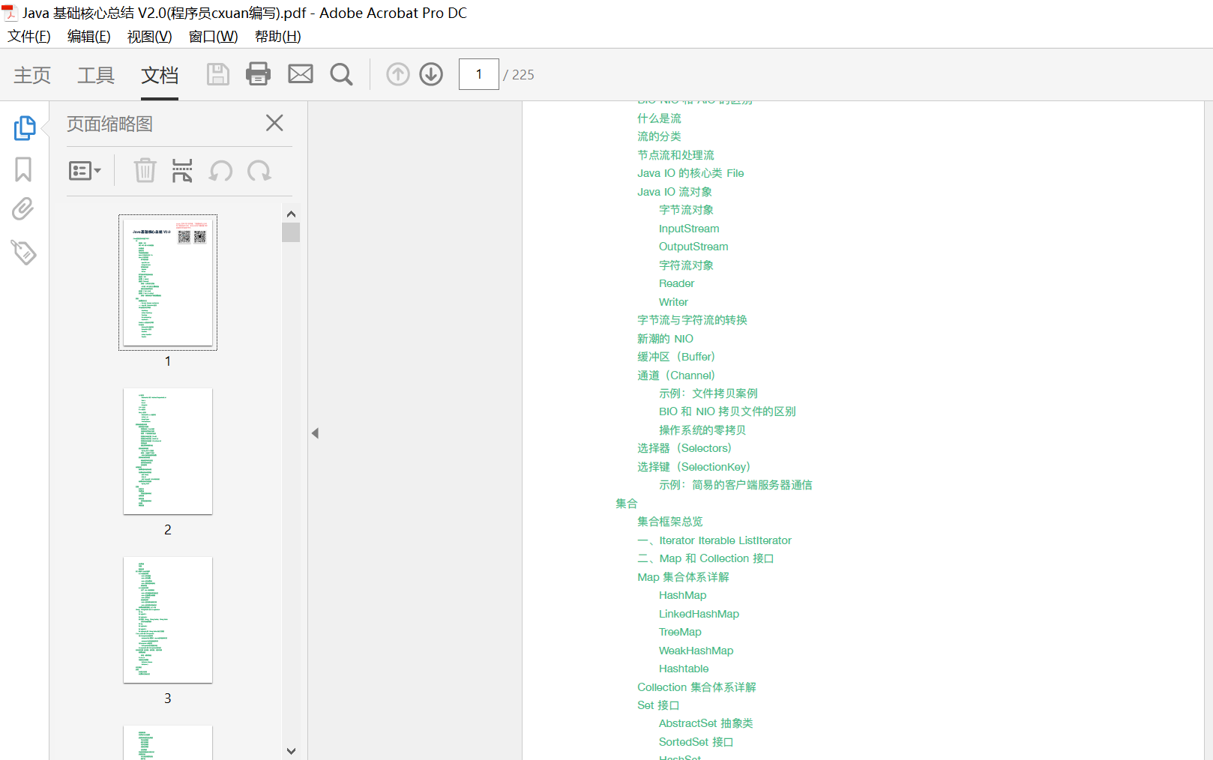This screenshot has height=760, width=1213.
Task: Follow the 操作系统的零拷贝 link
Action: coord(702,430)
